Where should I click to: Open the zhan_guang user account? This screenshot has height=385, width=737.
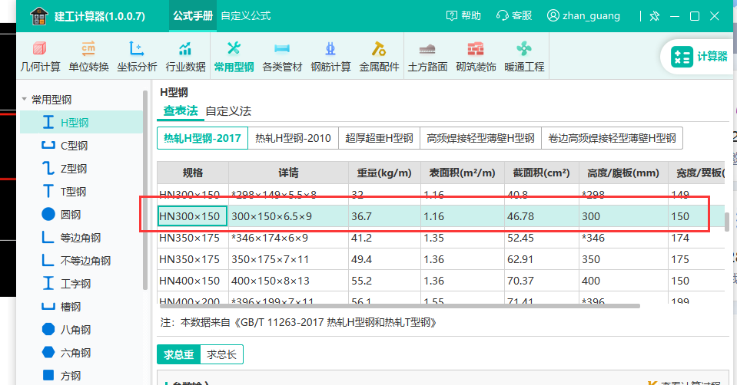coord(583,16)
